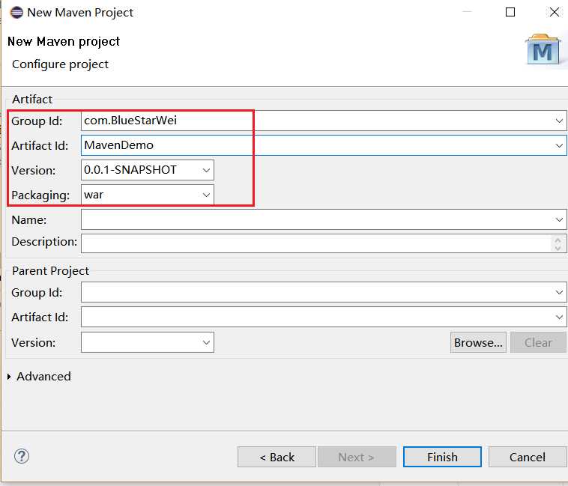
Task: Click the Next > button
Action: (x=357, y=457)
